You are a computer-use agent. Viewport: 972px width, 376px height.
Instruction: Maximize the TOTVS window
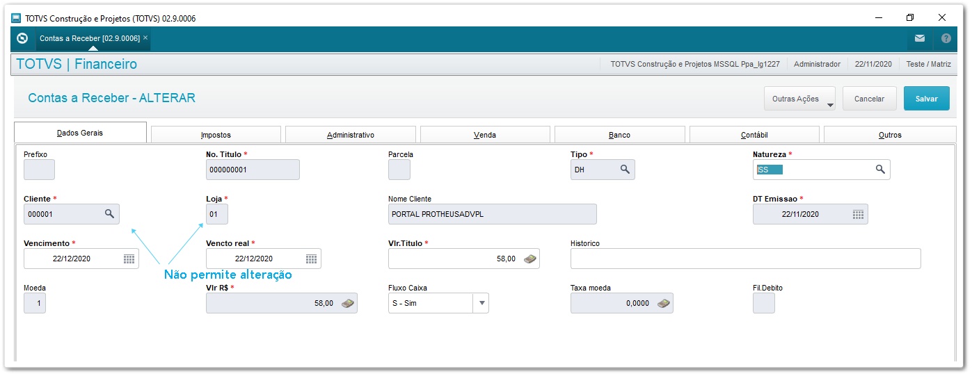[x=909, y=17]
